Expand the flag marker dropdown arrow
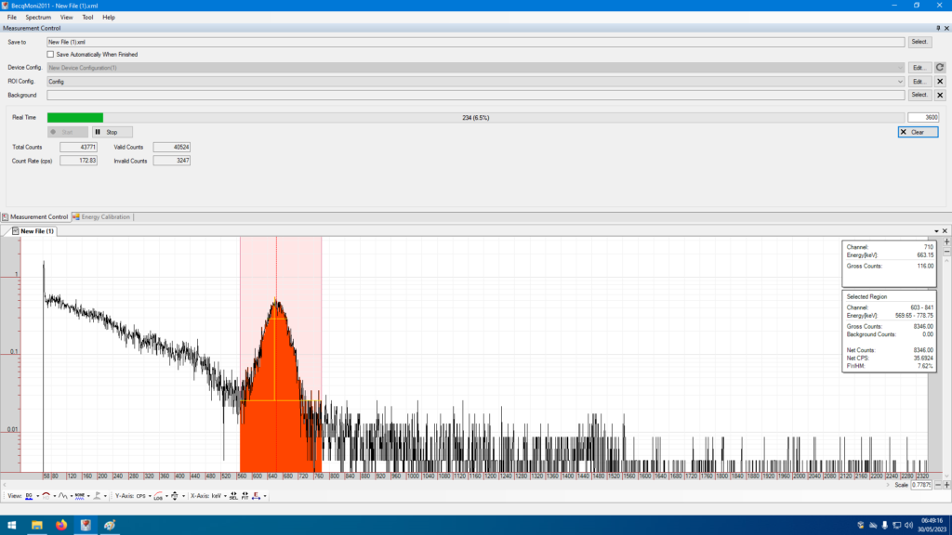This screenshot has width=952, height=535. click(105, 496)
